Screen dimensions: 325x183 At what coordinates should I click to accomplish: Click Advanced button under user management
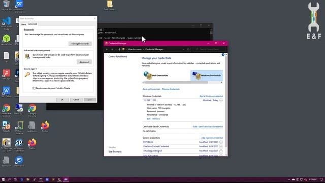[x=84, y=62]
